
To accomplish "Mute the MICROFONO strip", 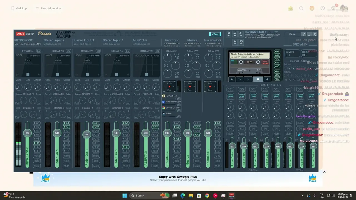I will 37,166.
